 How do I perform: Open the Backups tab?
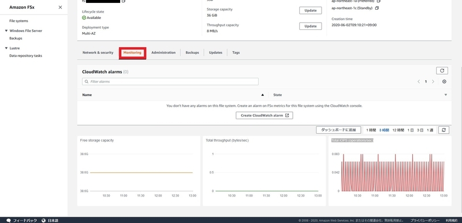pyautogui.click(x=192, y=52)
